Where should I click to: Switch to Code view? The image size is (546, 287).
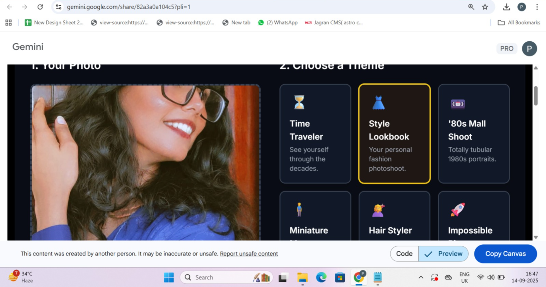404,254
